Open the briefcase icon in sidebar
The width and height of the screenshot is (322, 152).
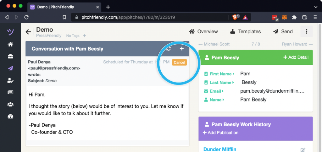tap(10, 57)
